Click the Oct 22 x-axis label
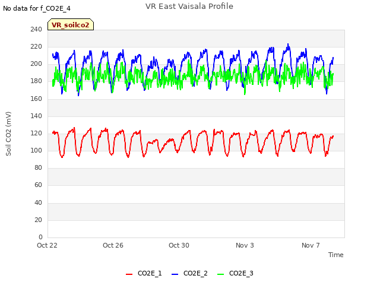The width and height of the screenshot is (380, 285). [47, 245]
